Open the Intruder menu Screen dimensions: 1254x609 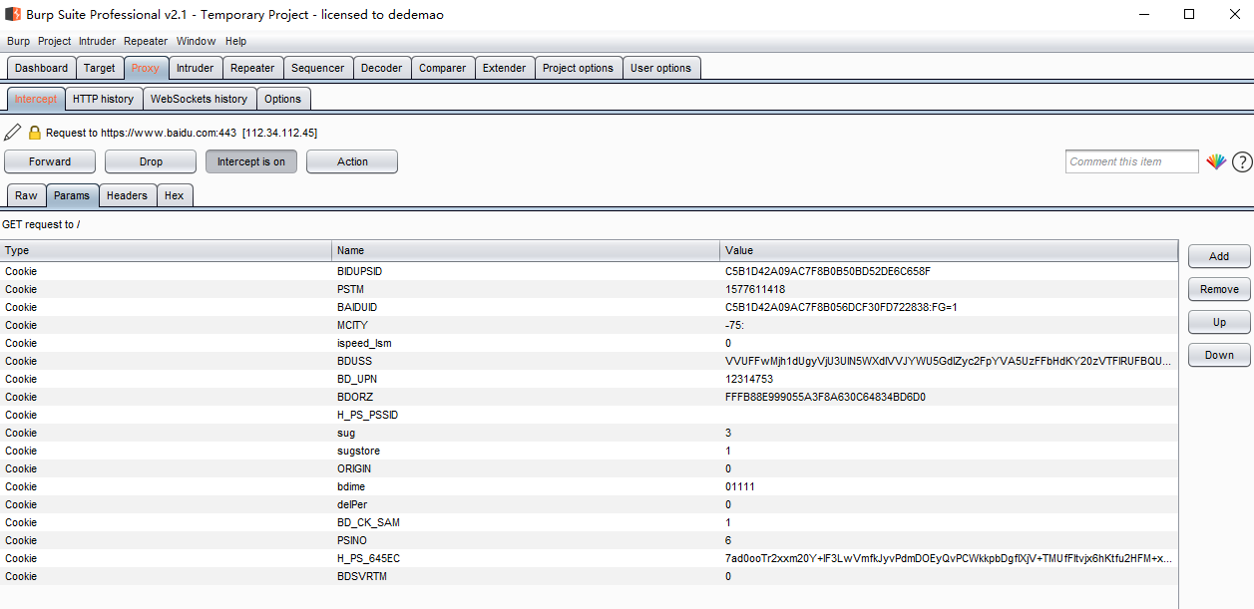tap(98, 41)
